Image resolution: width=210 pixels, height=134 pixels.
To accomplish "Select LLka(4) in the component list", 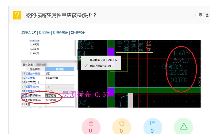I will (x=35, y=49).
